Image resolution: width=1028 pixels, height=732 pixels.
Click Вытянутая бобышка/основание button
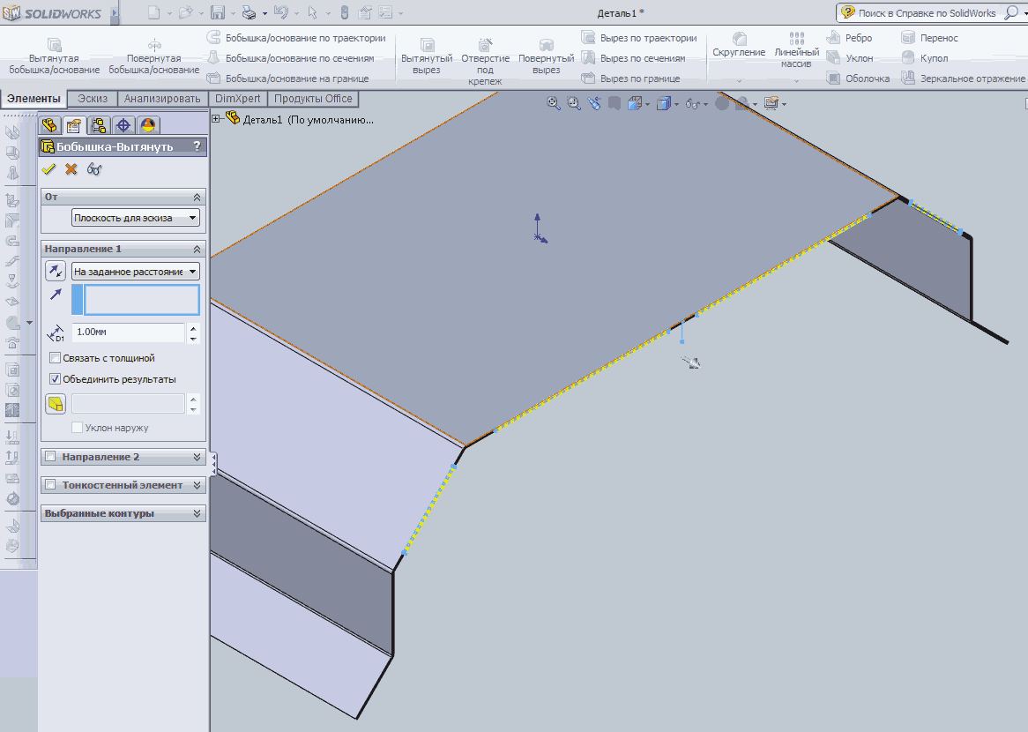tap(55, 56)
